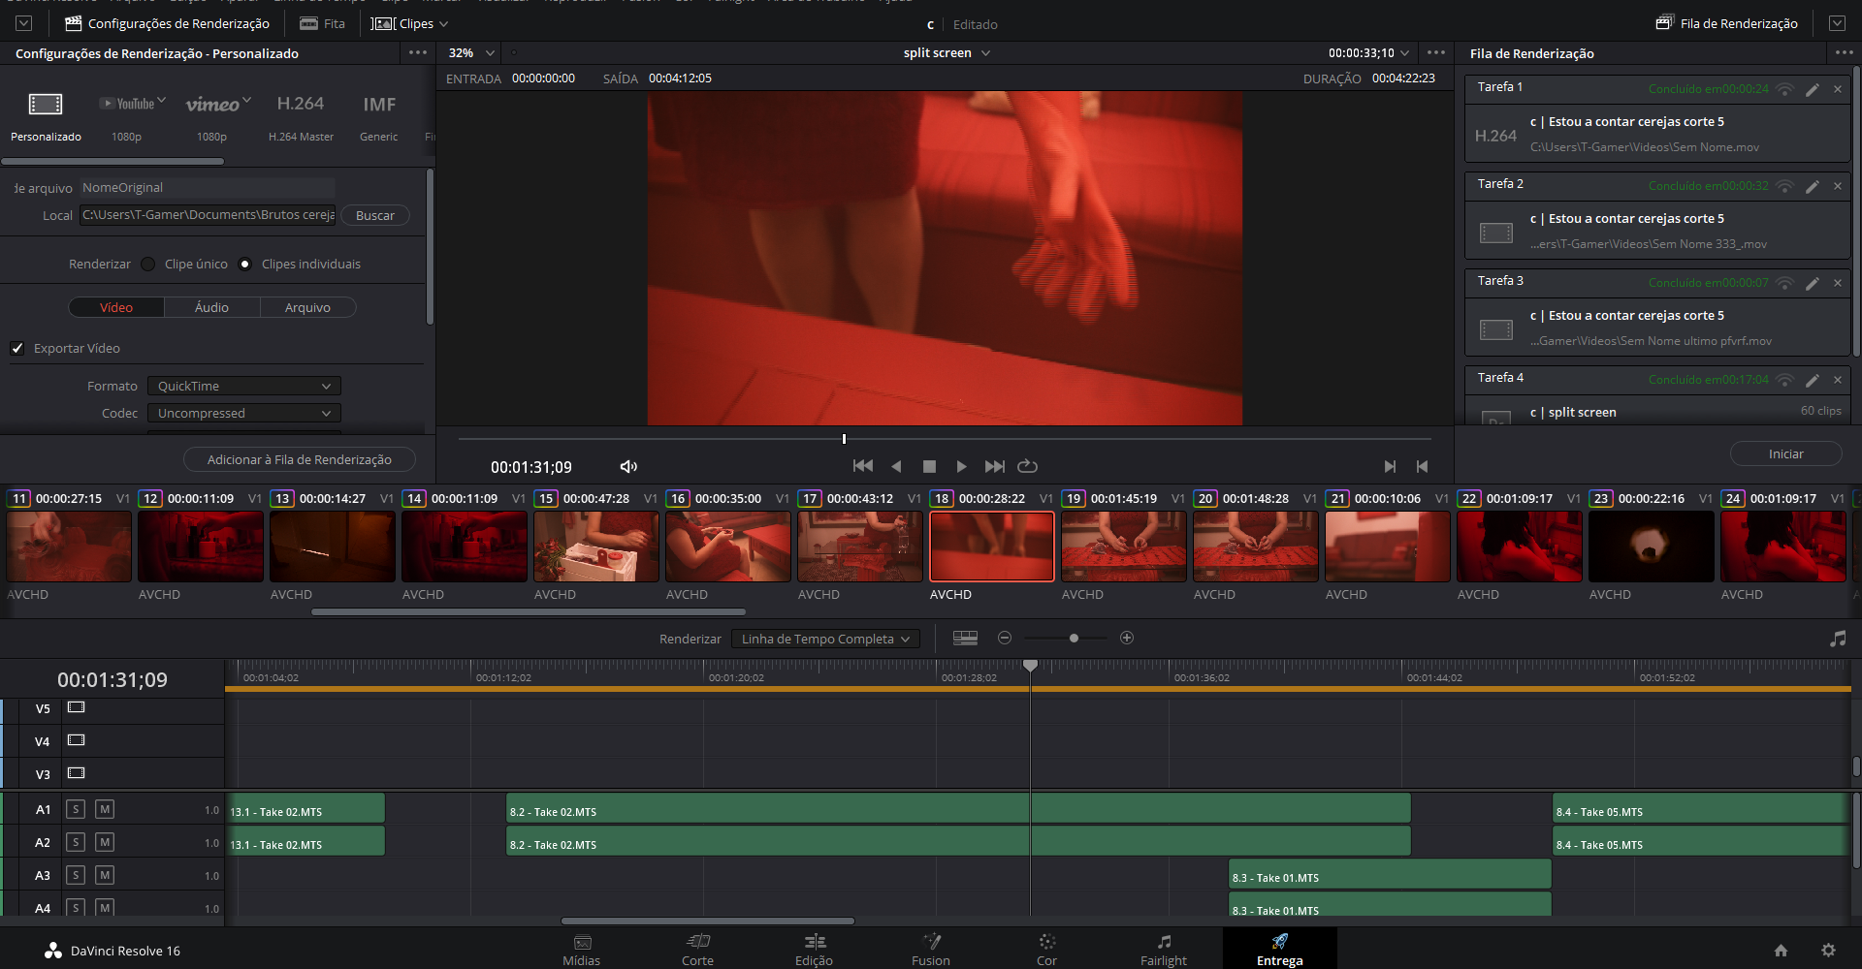
Task: Zoom out timeline with minus icon
Action: [1005, 638]
